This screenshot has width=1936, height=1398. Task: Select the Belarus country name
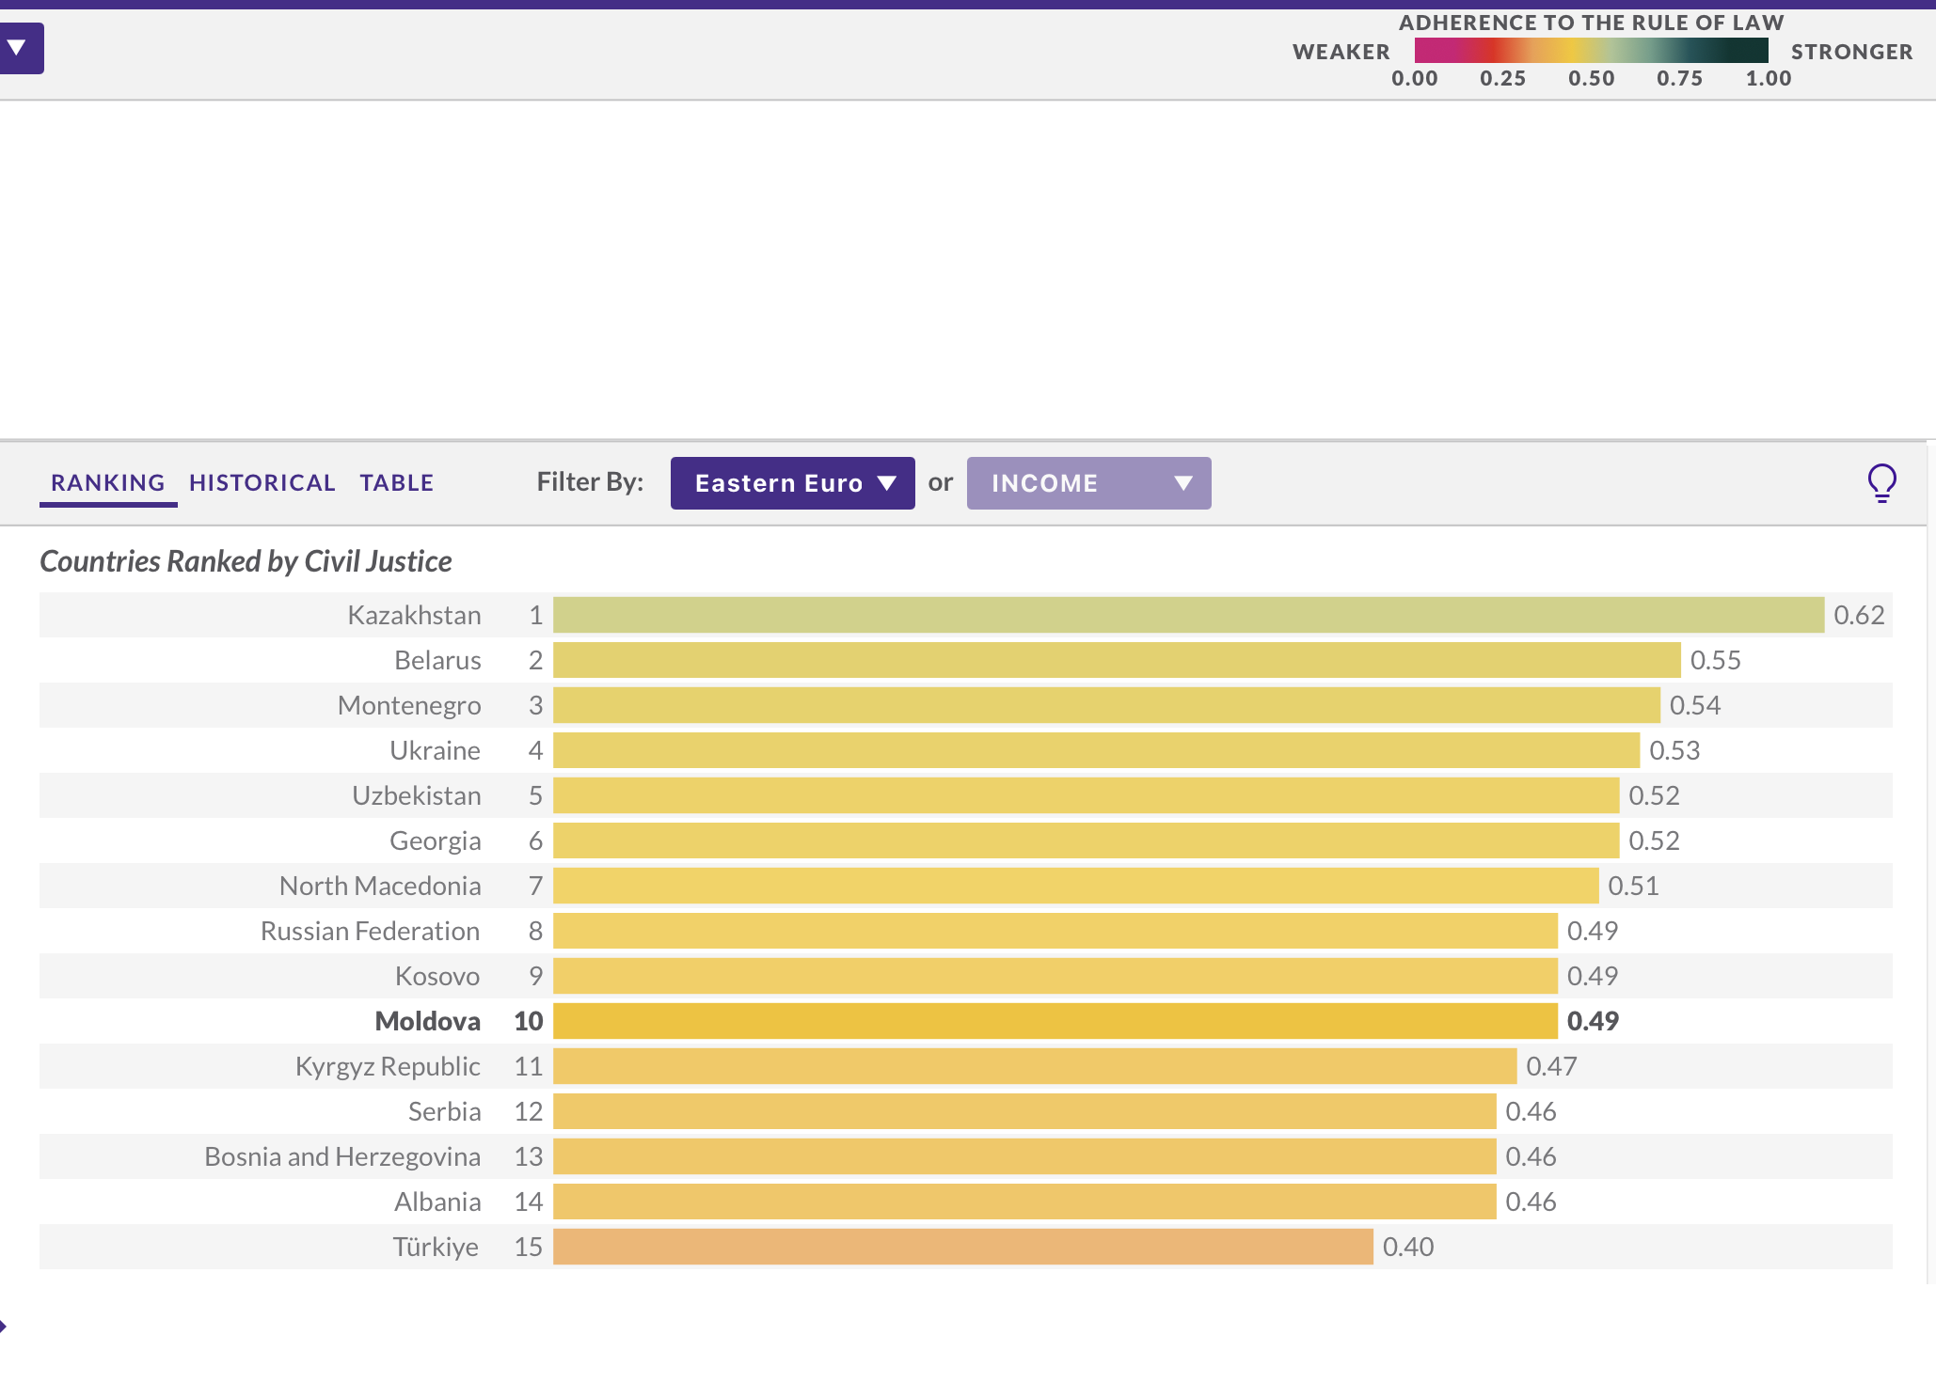[x=437, y=660]
